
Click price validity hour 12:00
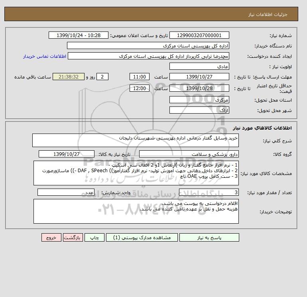[140, 88]
